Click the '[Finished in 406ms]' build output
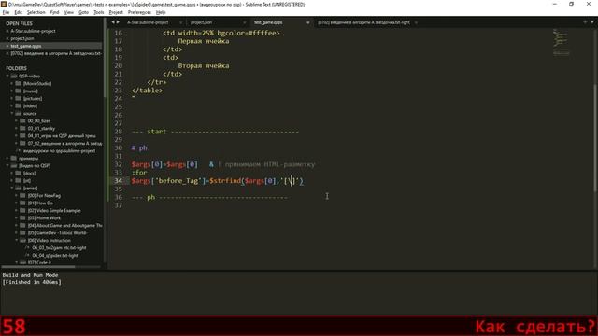The image size is (598, 336). [32, 282]
